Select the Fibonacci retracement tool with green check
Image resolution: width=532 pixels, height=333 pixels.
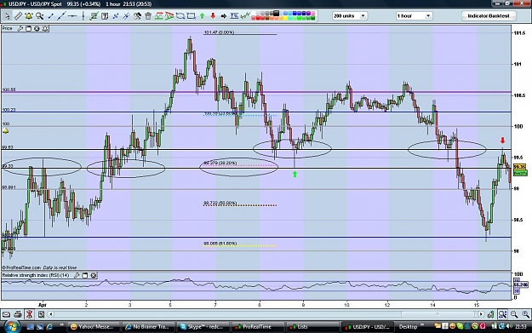[94, 16]
